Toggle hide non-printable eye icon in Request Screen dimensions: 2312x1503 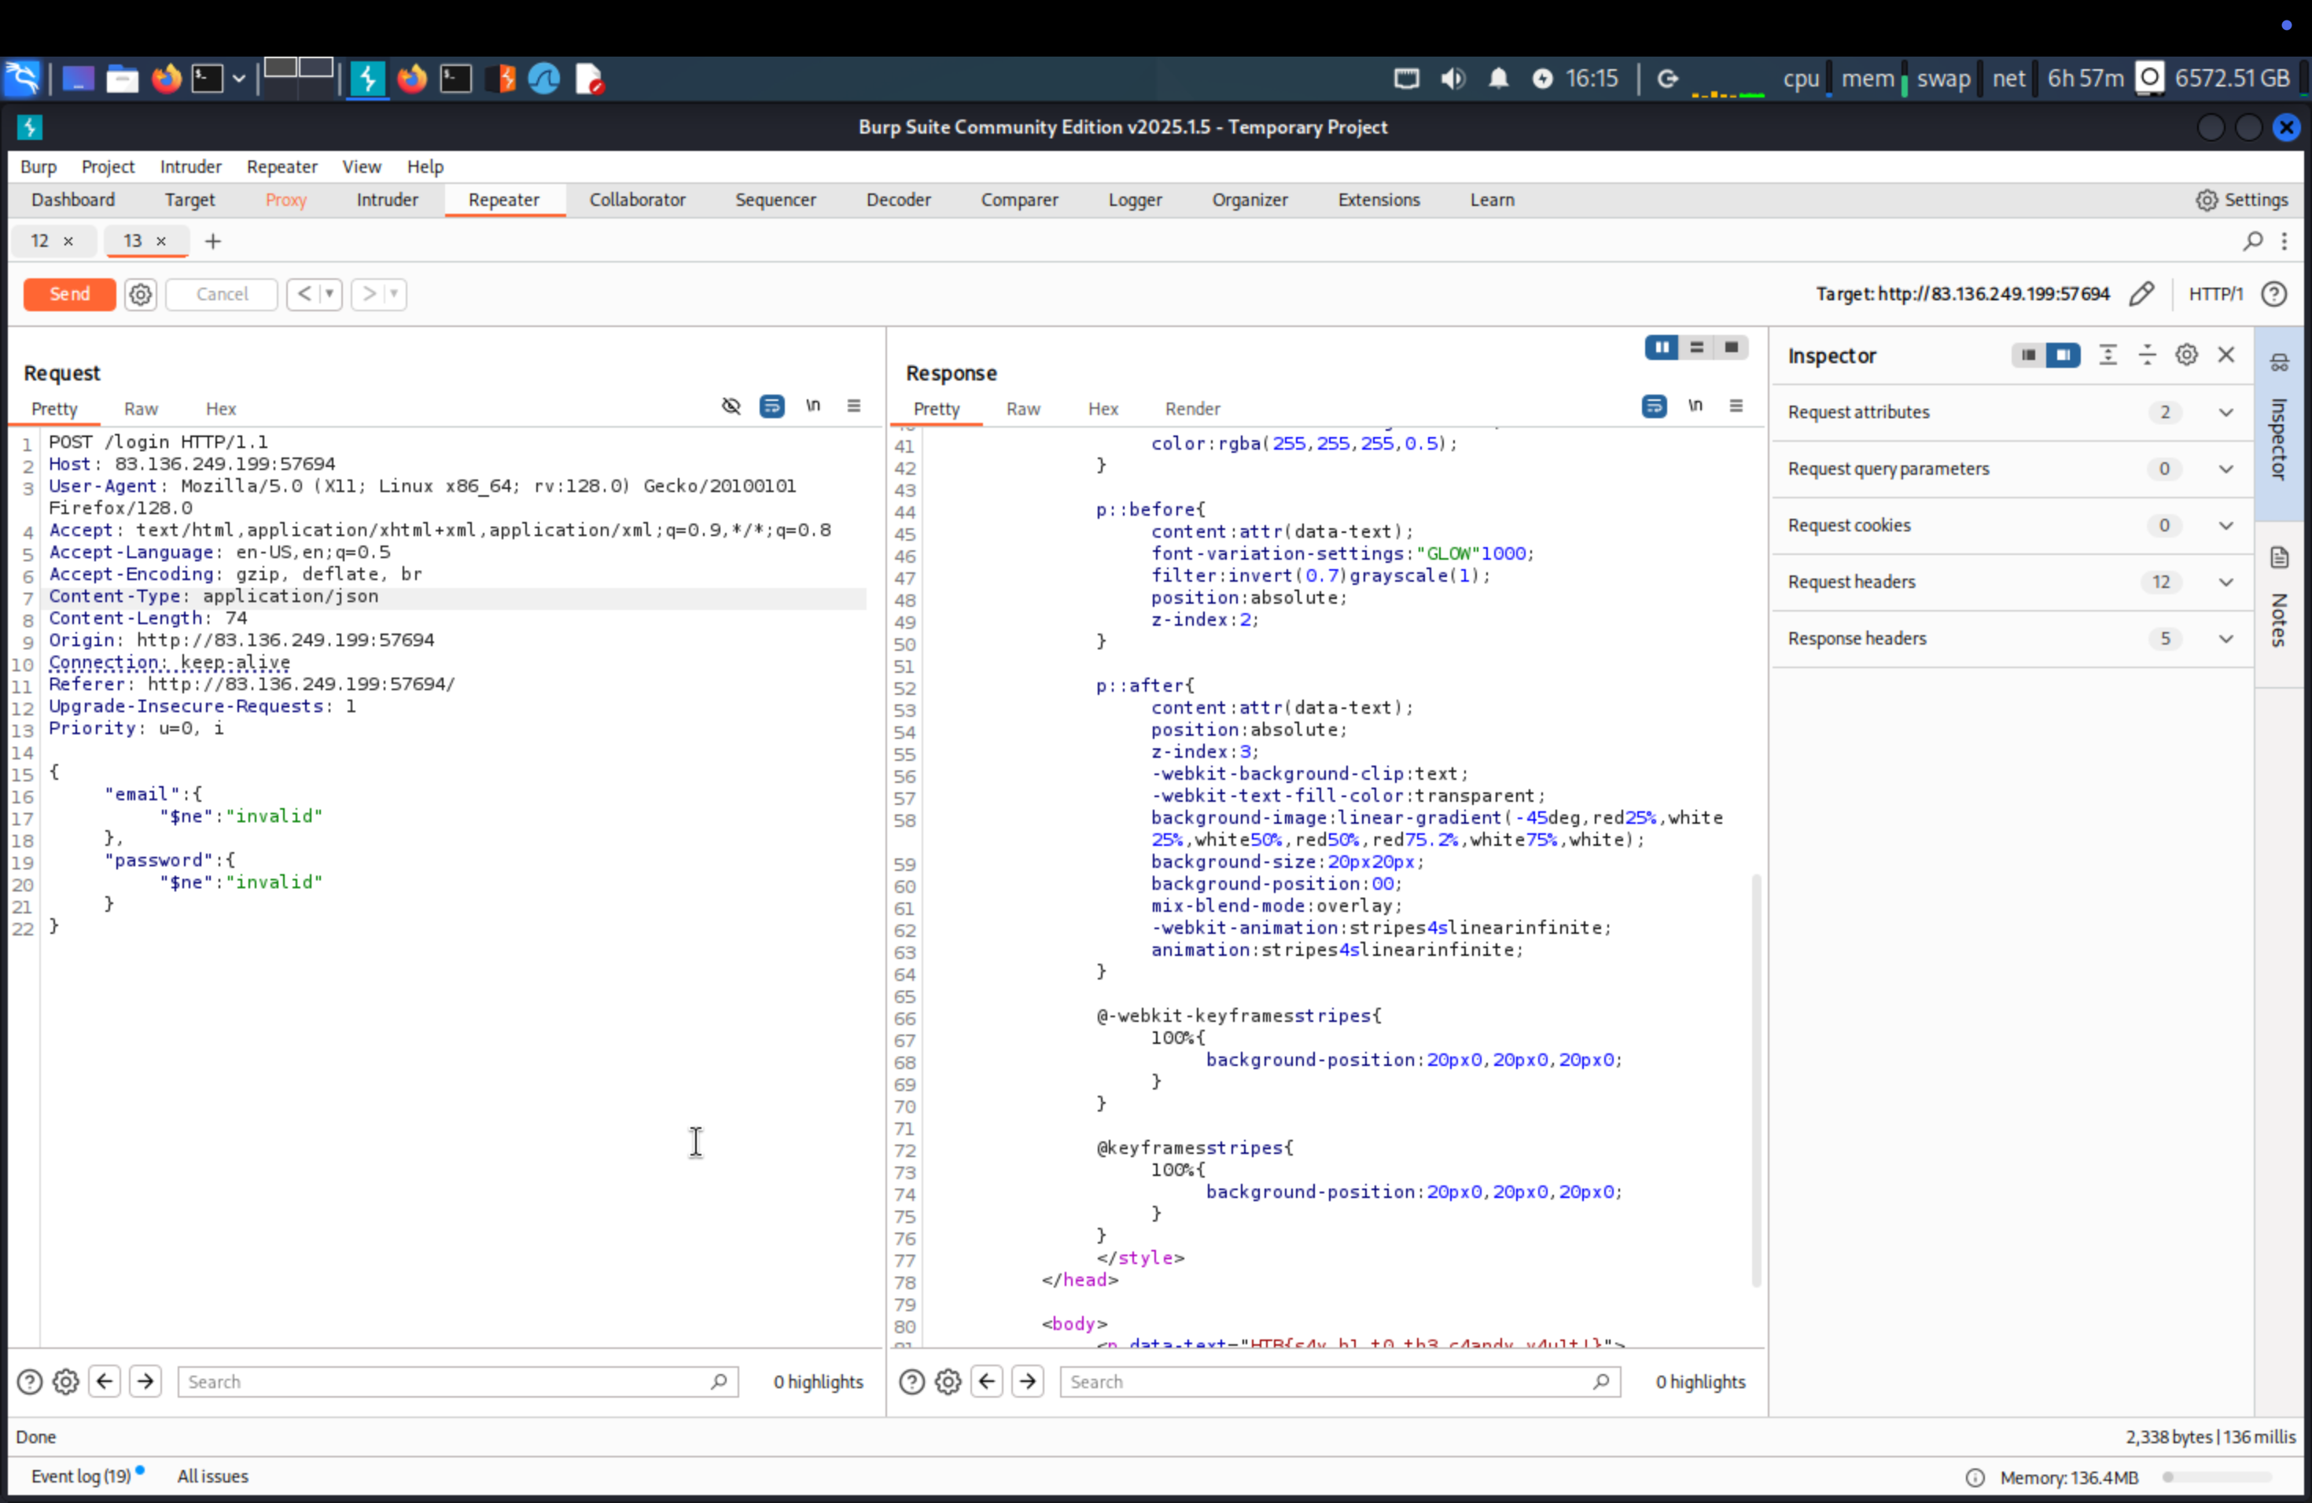coord(731,406)
